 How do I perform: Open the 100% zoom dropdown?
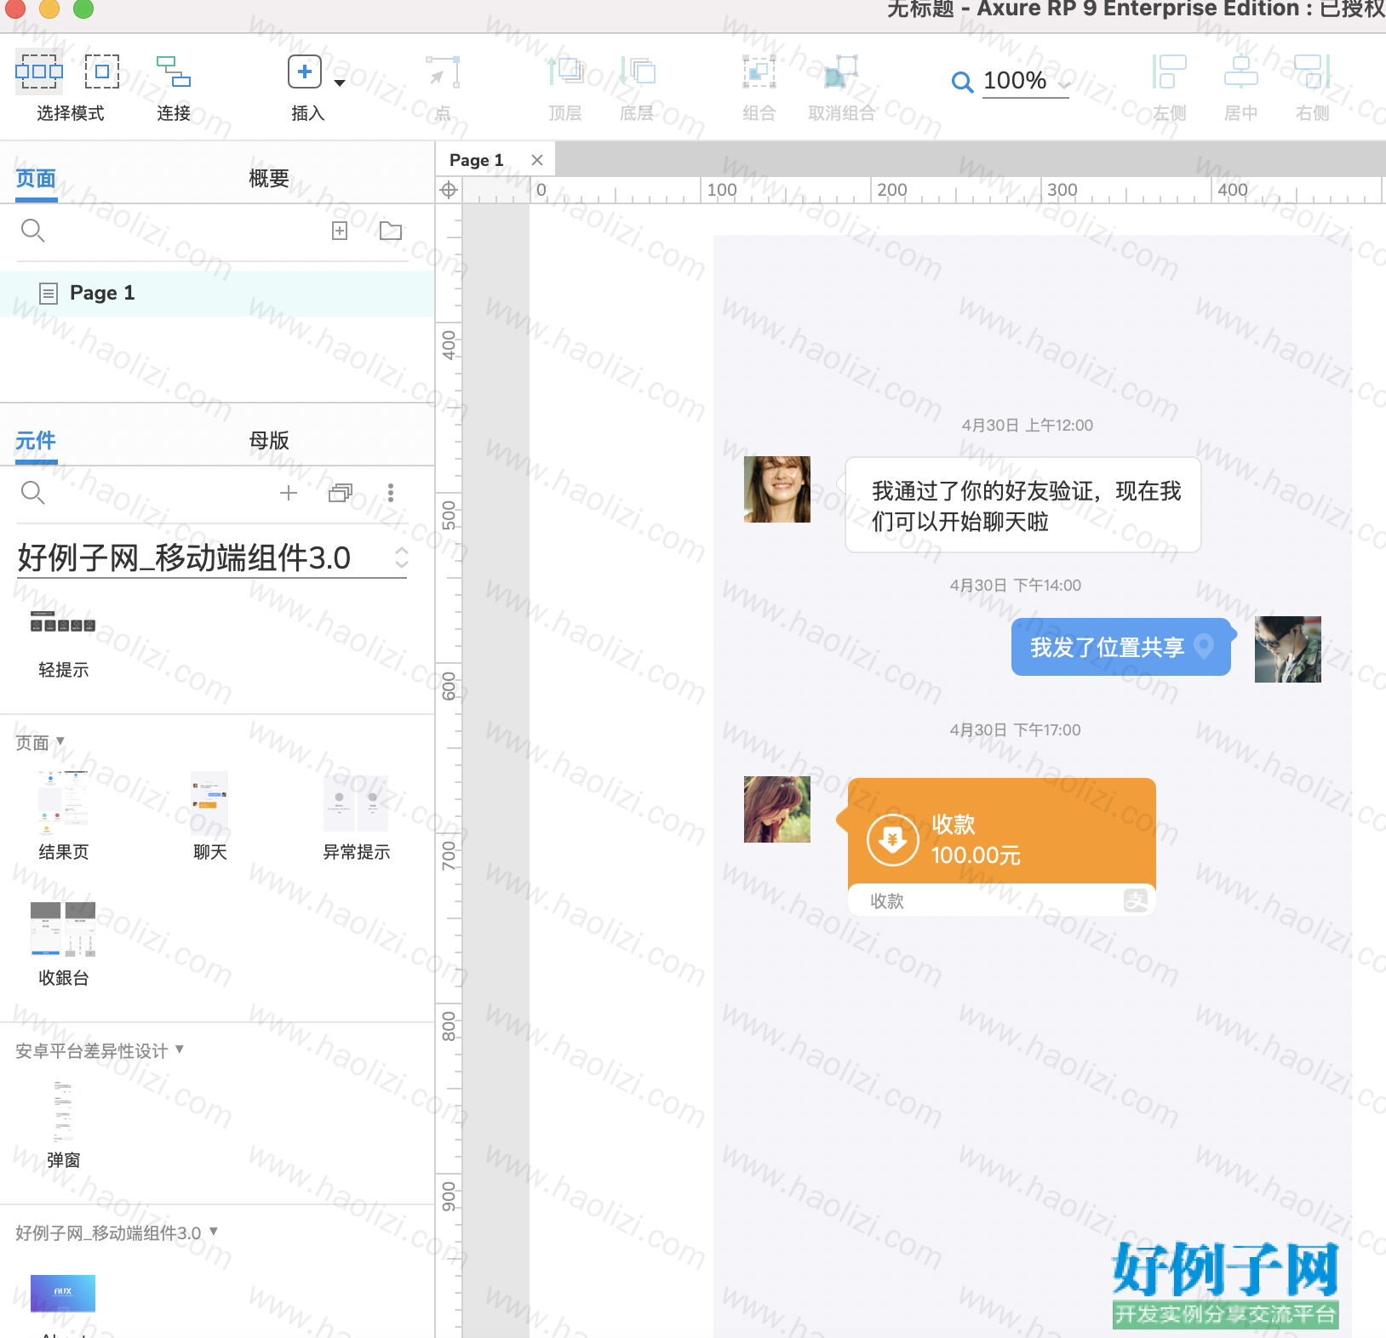(x=1026, y=82)
